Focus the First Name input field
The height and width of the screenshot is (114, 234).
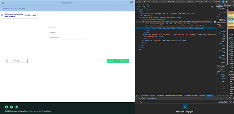tap(67, 27)
